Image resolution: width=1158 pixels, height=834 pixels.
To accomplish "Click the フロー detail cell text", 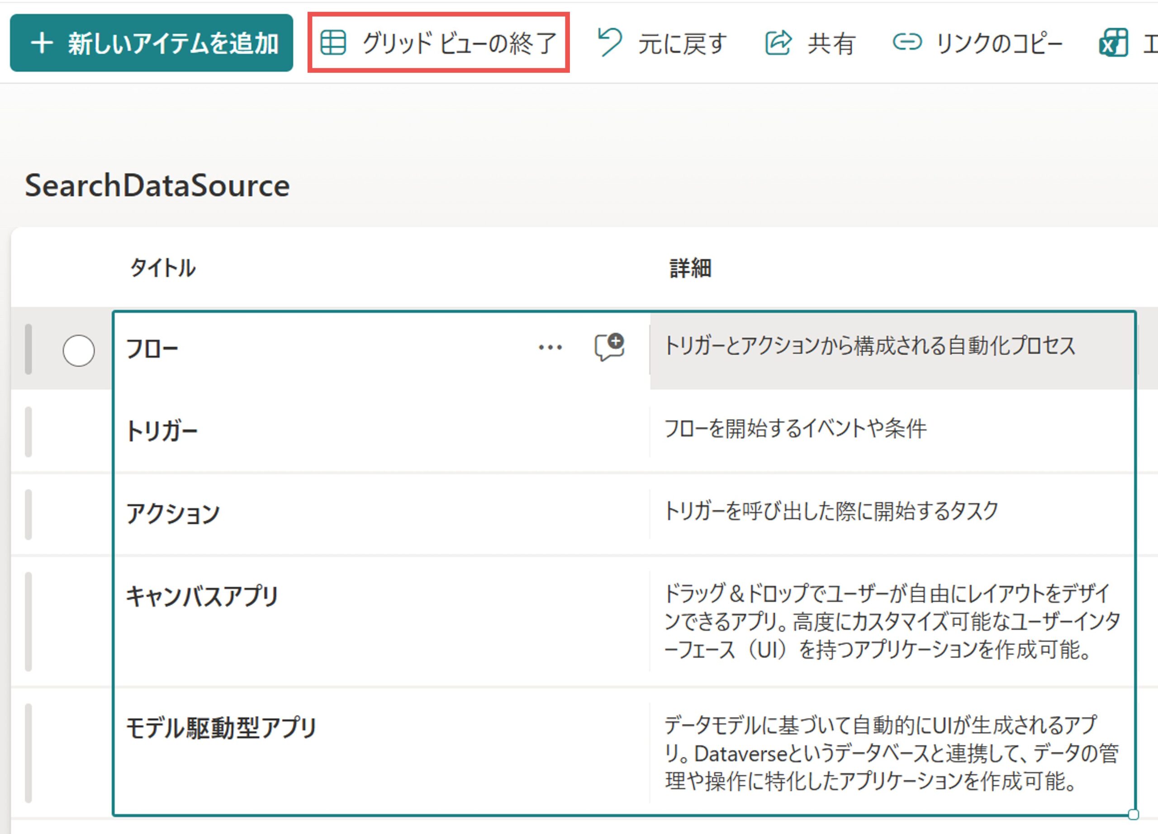I will [x=869, y=346].
